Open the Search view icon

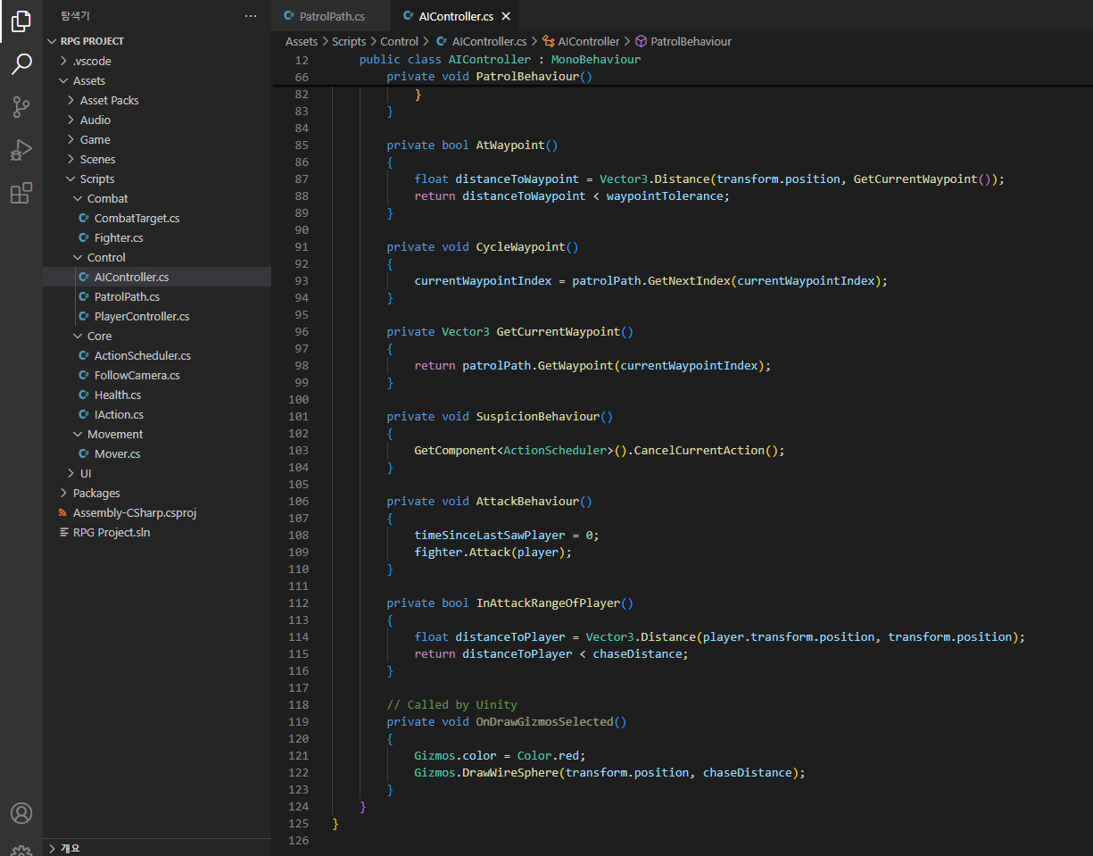(21, 64)
